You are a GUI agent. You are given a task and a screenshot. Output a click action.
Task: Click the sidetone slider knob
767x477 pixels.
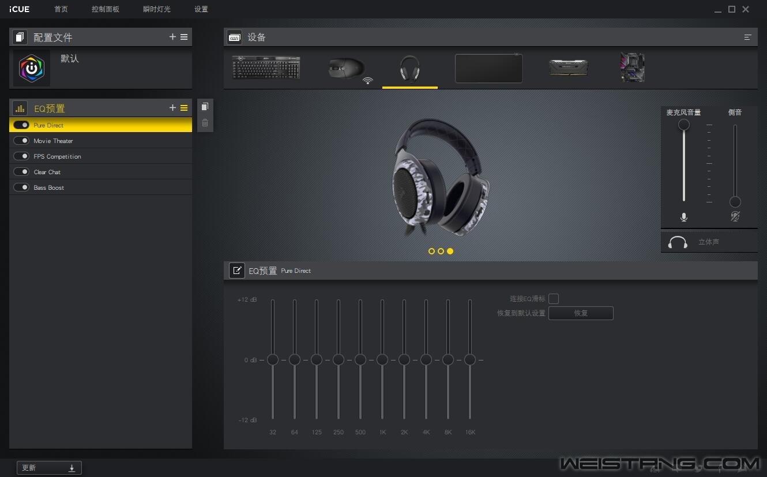tap(735, 202)
